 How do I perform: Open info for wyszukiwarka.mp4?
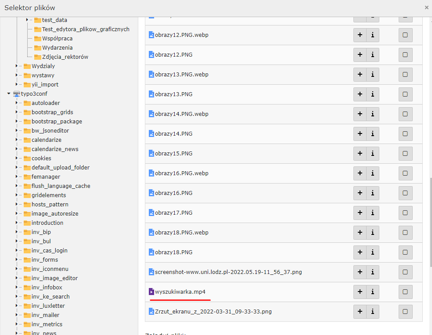[x=372, y=292]
